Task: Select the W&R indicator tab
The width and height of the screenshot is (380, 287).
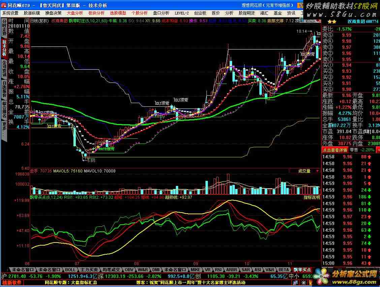Action: point(142,269)
